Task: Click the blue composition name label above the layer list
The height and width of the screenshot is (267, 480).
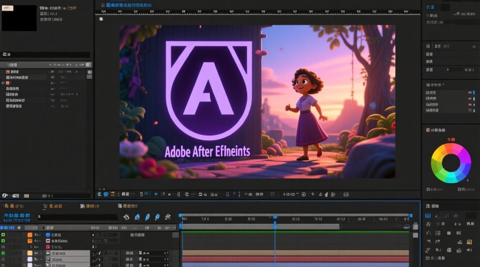Action: coord(17,216)
